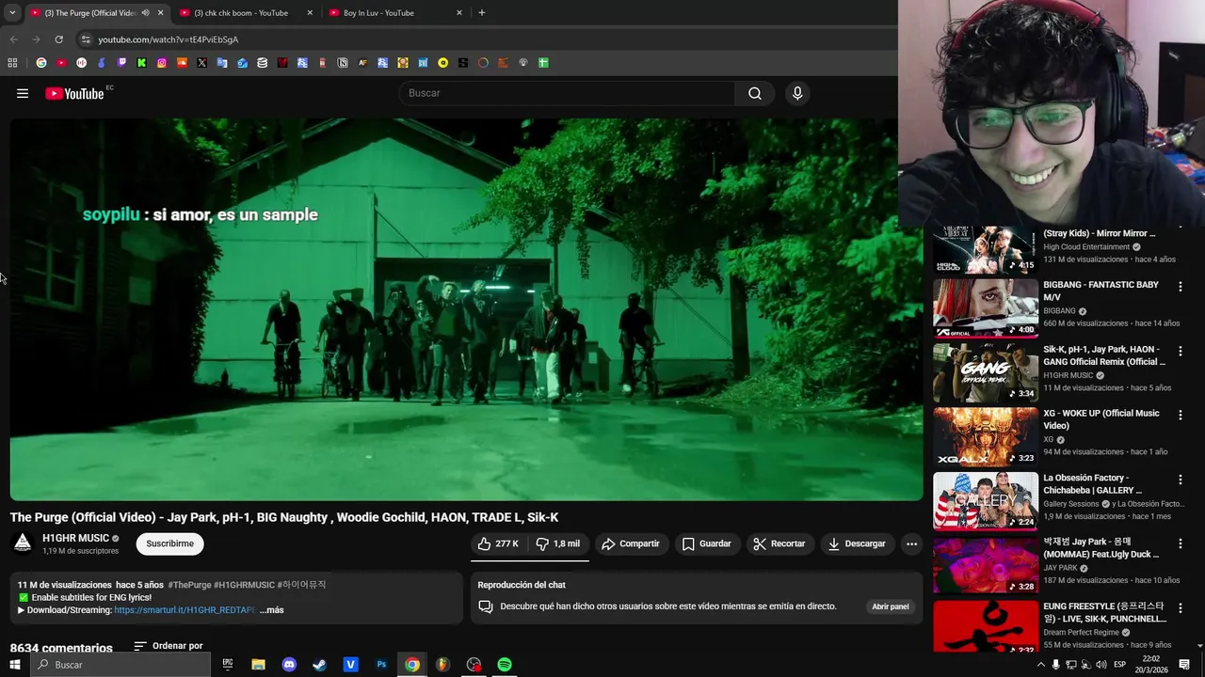
Task: Open options menu for BIGBANG FANTASTIC BABY
Action: [x=1181, y=287]
